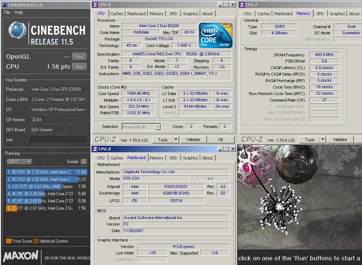The width and height of the screenshot is (362, 265).
Task: Click the CPU-Z title icon in Memory window
Action: [242, 5]
